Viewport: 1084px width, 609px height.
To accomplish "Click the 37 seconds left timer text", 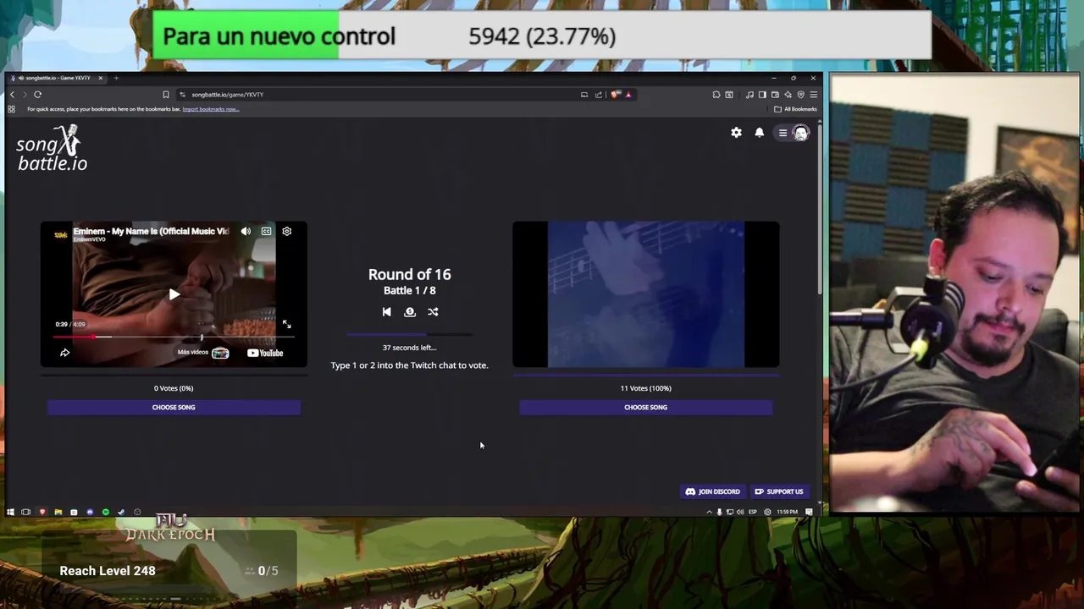I will pyautogui.click(x=409, y=348).
